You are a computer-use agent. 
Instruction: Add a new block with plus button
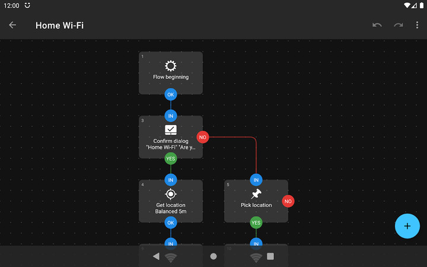tap(407, 226)
